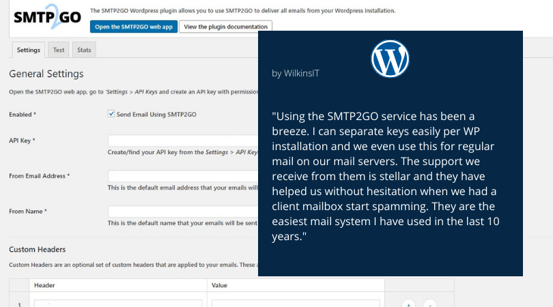The height and width of the screenshot is (307, 553).
Task: Focus the From Email Address field
Action: coord(183,176)
